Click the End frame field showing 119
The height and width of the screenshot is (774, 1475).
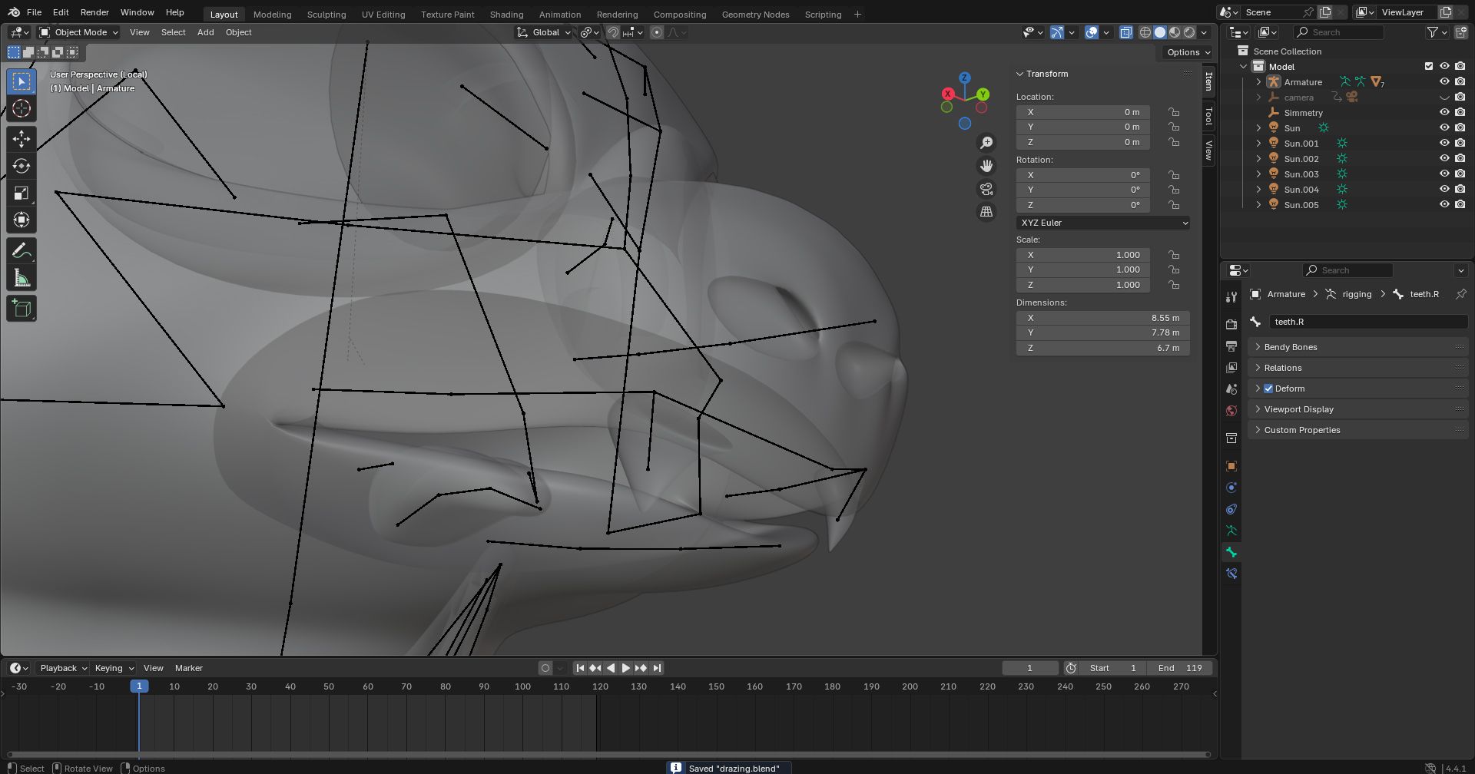pos(1179,668)
